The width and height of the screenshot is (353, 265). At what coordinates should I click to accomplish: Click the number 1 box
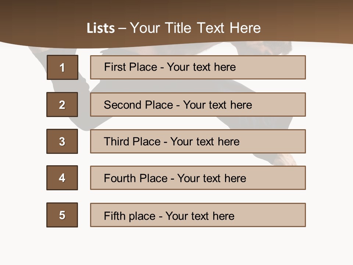pos(62,67)
